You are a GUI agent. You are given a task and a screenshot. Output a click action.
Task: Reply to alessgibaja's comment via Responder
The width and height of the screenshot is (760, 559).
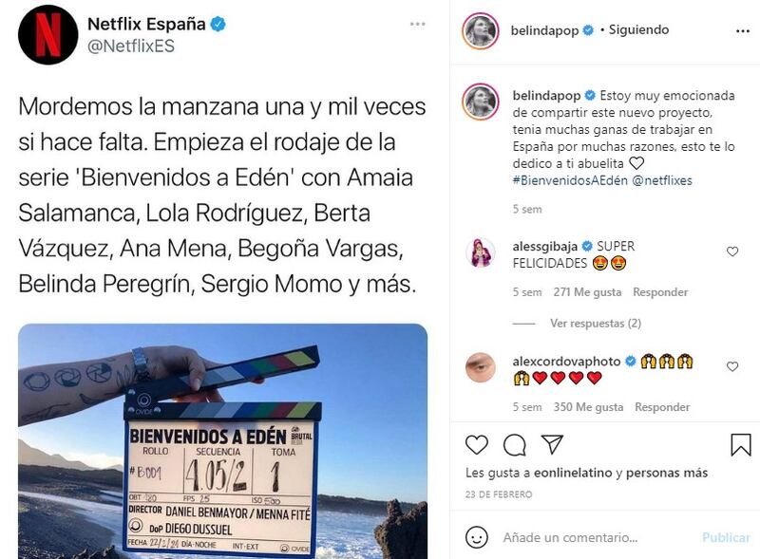coord(660,292)
